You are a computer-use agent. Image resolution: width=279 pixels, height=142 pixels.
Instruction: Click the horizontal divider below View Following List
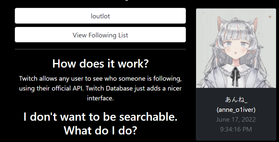click(100, 49)
